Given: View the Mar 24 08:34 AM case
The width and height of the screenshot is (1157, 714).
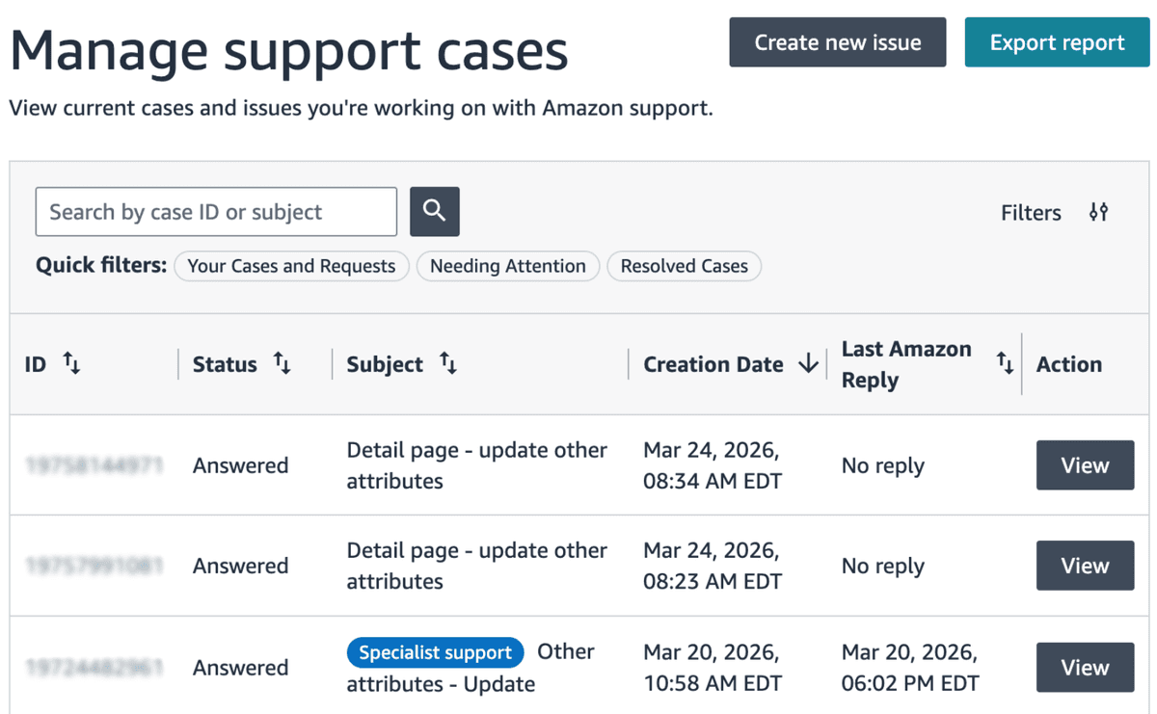Looking at the screenshot, I should coord(1085,465).
